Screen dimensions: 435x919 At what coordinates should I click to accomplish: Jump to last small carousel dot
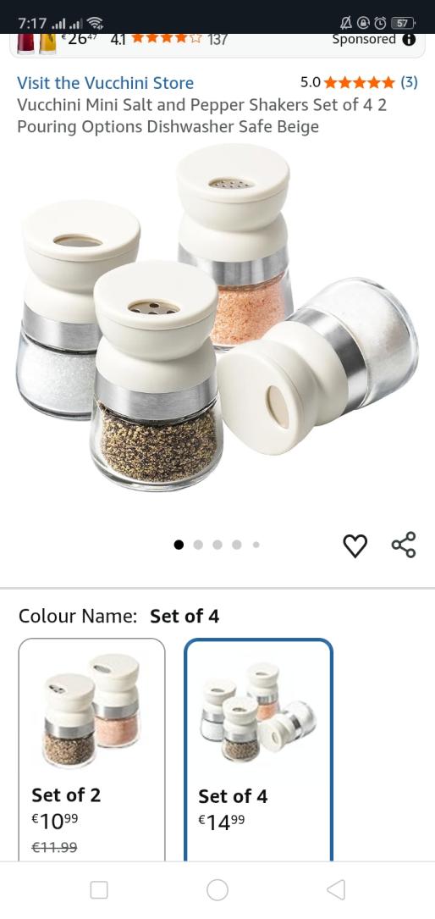256,545
